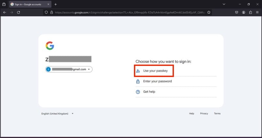The height and width of the screenshot is (138, 262).
Task: Go back using the back arrow
Action: tap(5, 12)
